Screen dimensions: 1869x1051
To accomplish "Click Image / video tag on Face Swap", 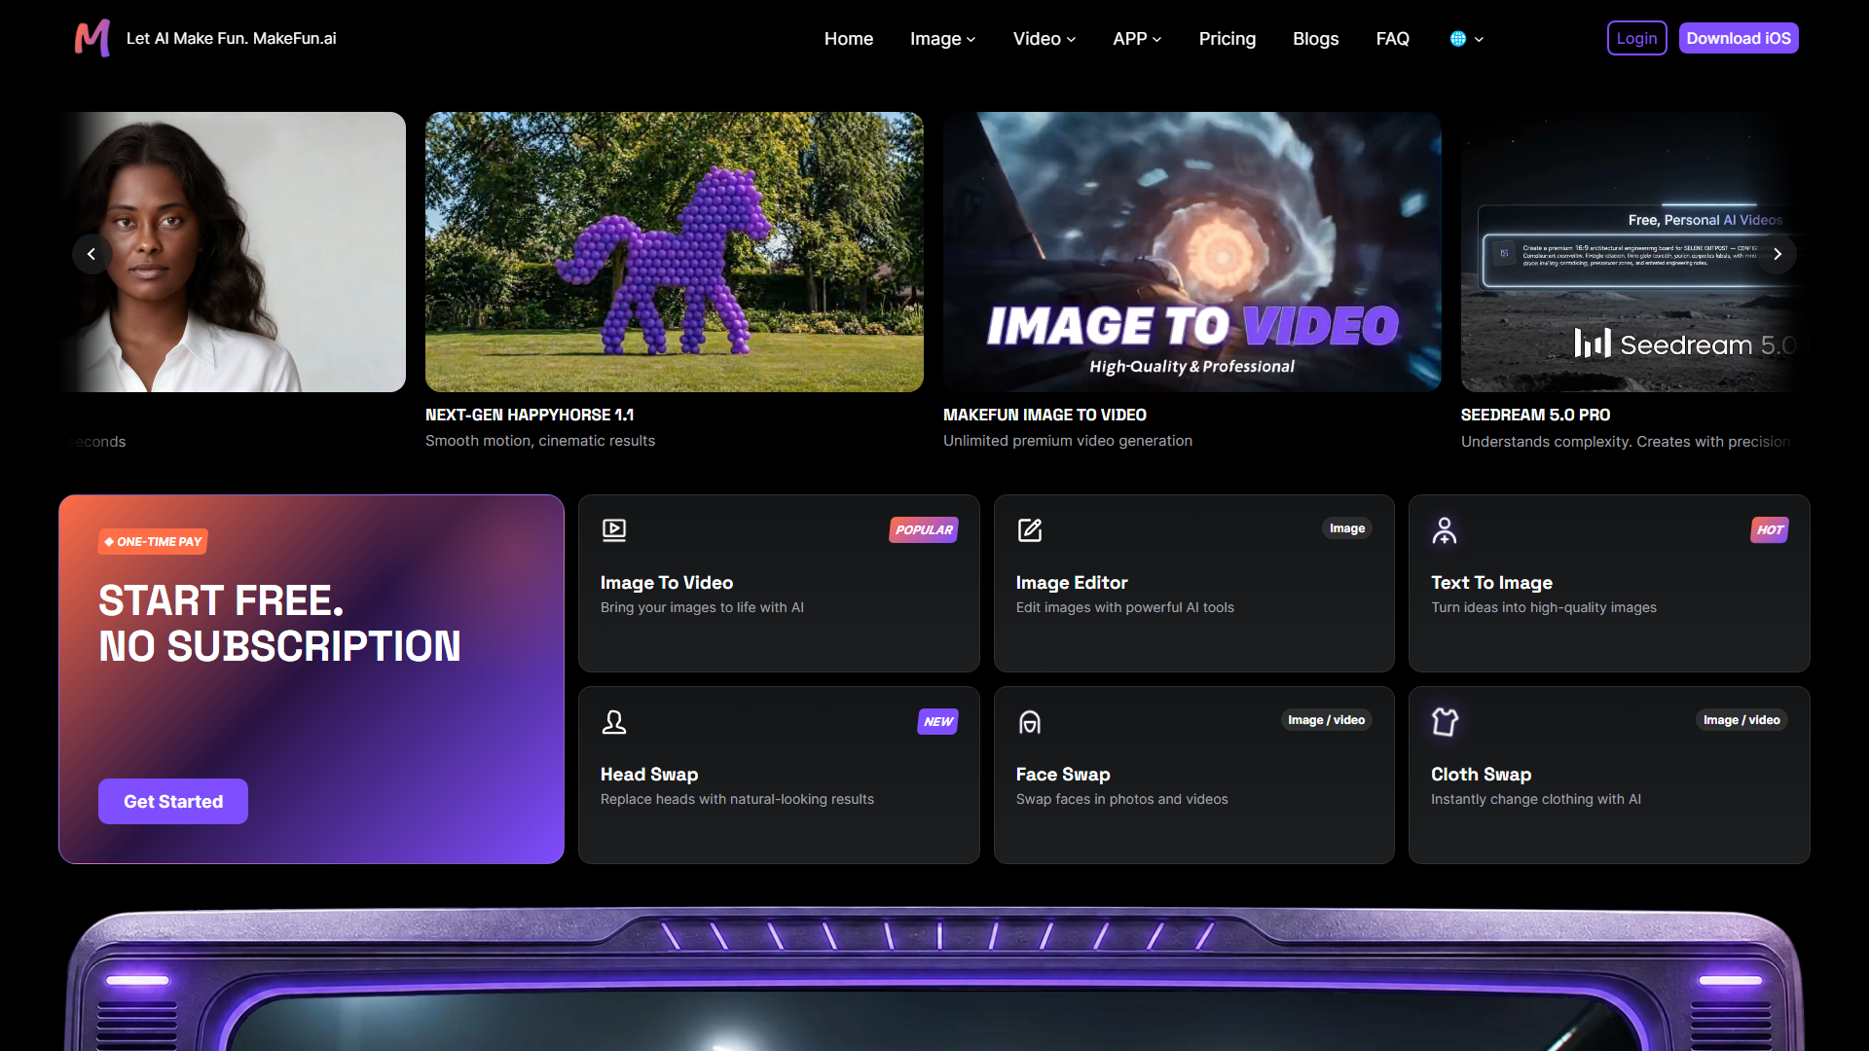I will pos(1326,720).
